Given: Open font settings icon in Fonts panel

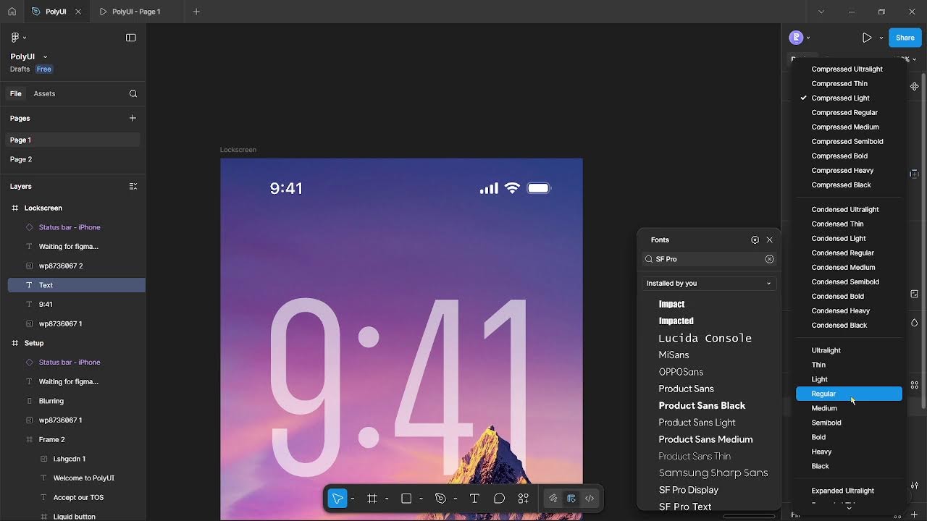Looking at the screenshot, I should [x=755, y=240].
